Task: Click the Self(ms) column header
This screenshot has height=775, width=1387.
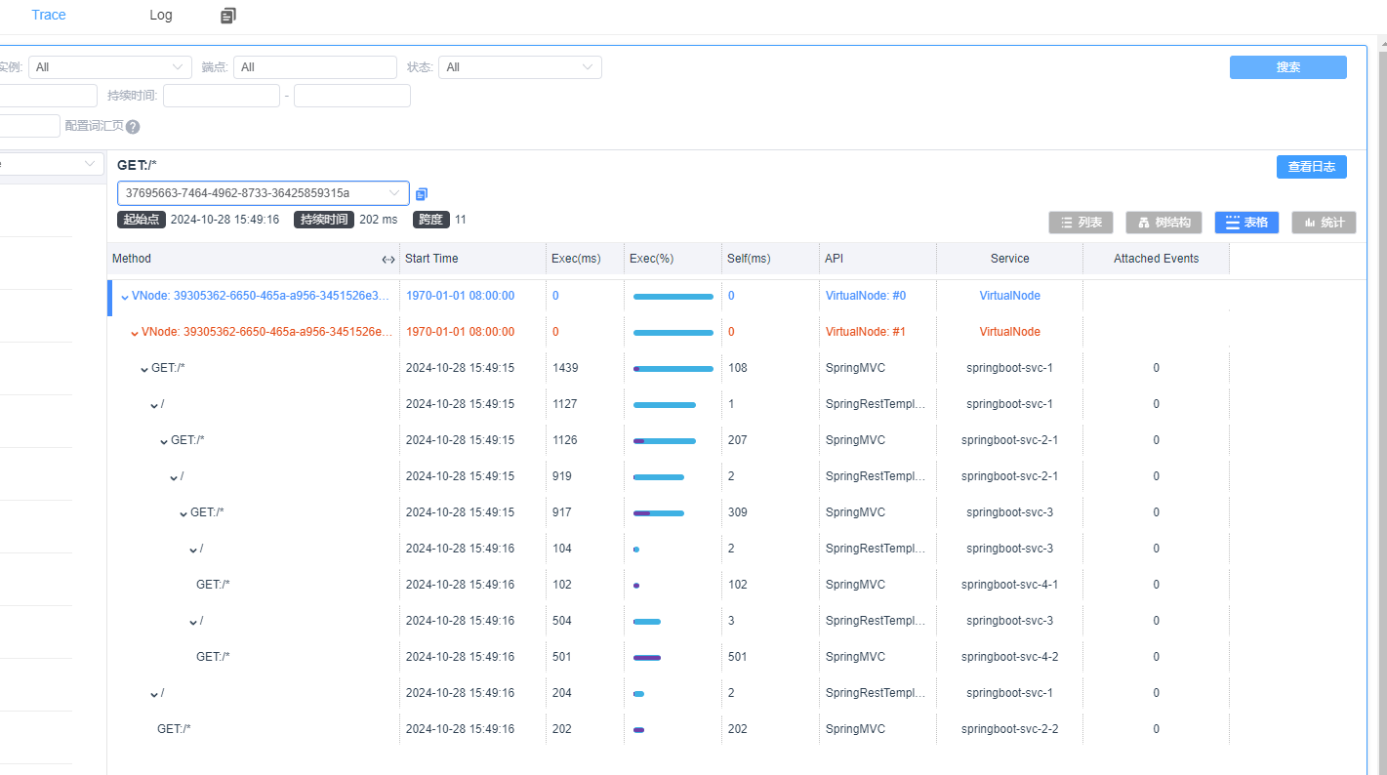Action: (749, 259)
